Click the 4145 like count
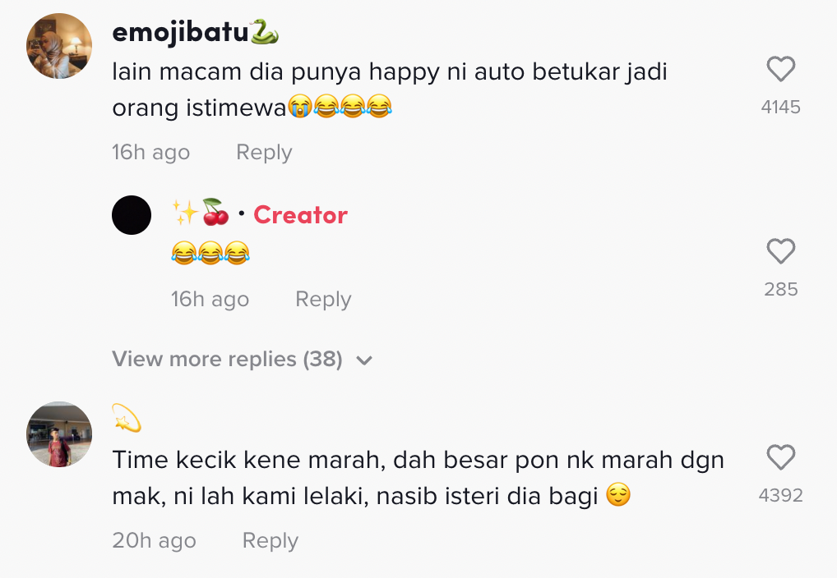Screen dimensions: 837x578 (780, 108)
